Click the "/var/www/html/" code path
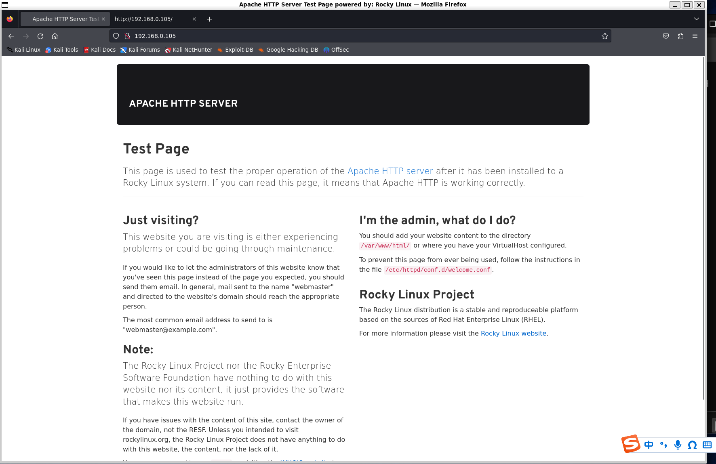716x464 pixels. coord(385,246)
